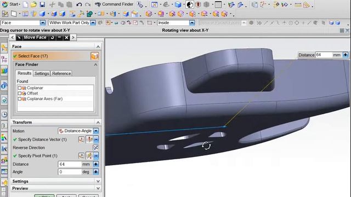Image resolution: width=351 pixels, height=197 pixels.
Task: Open the Distance field options arrow in panel
Action: pos(96,164)
